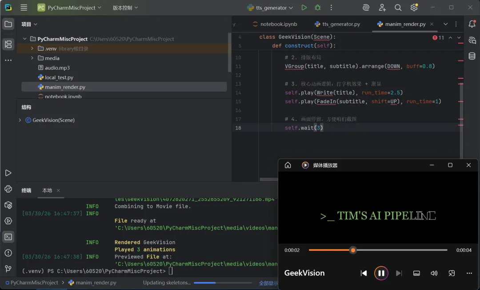
Task: Open editor tab actions three-dot menu
Action: [456, 24]
